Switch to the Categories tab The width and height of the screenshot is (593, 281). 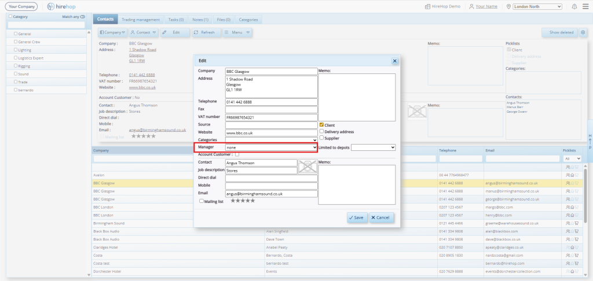pos(248,19)
